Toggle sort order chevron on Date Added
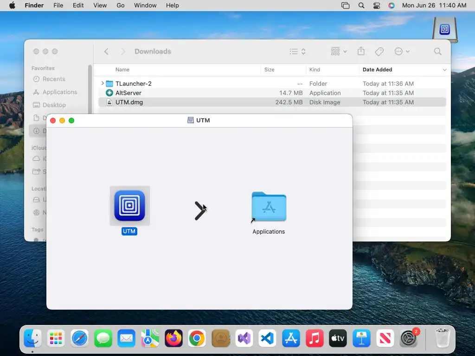475x356 pixels. pyautogui.click(x=444, y=70)
